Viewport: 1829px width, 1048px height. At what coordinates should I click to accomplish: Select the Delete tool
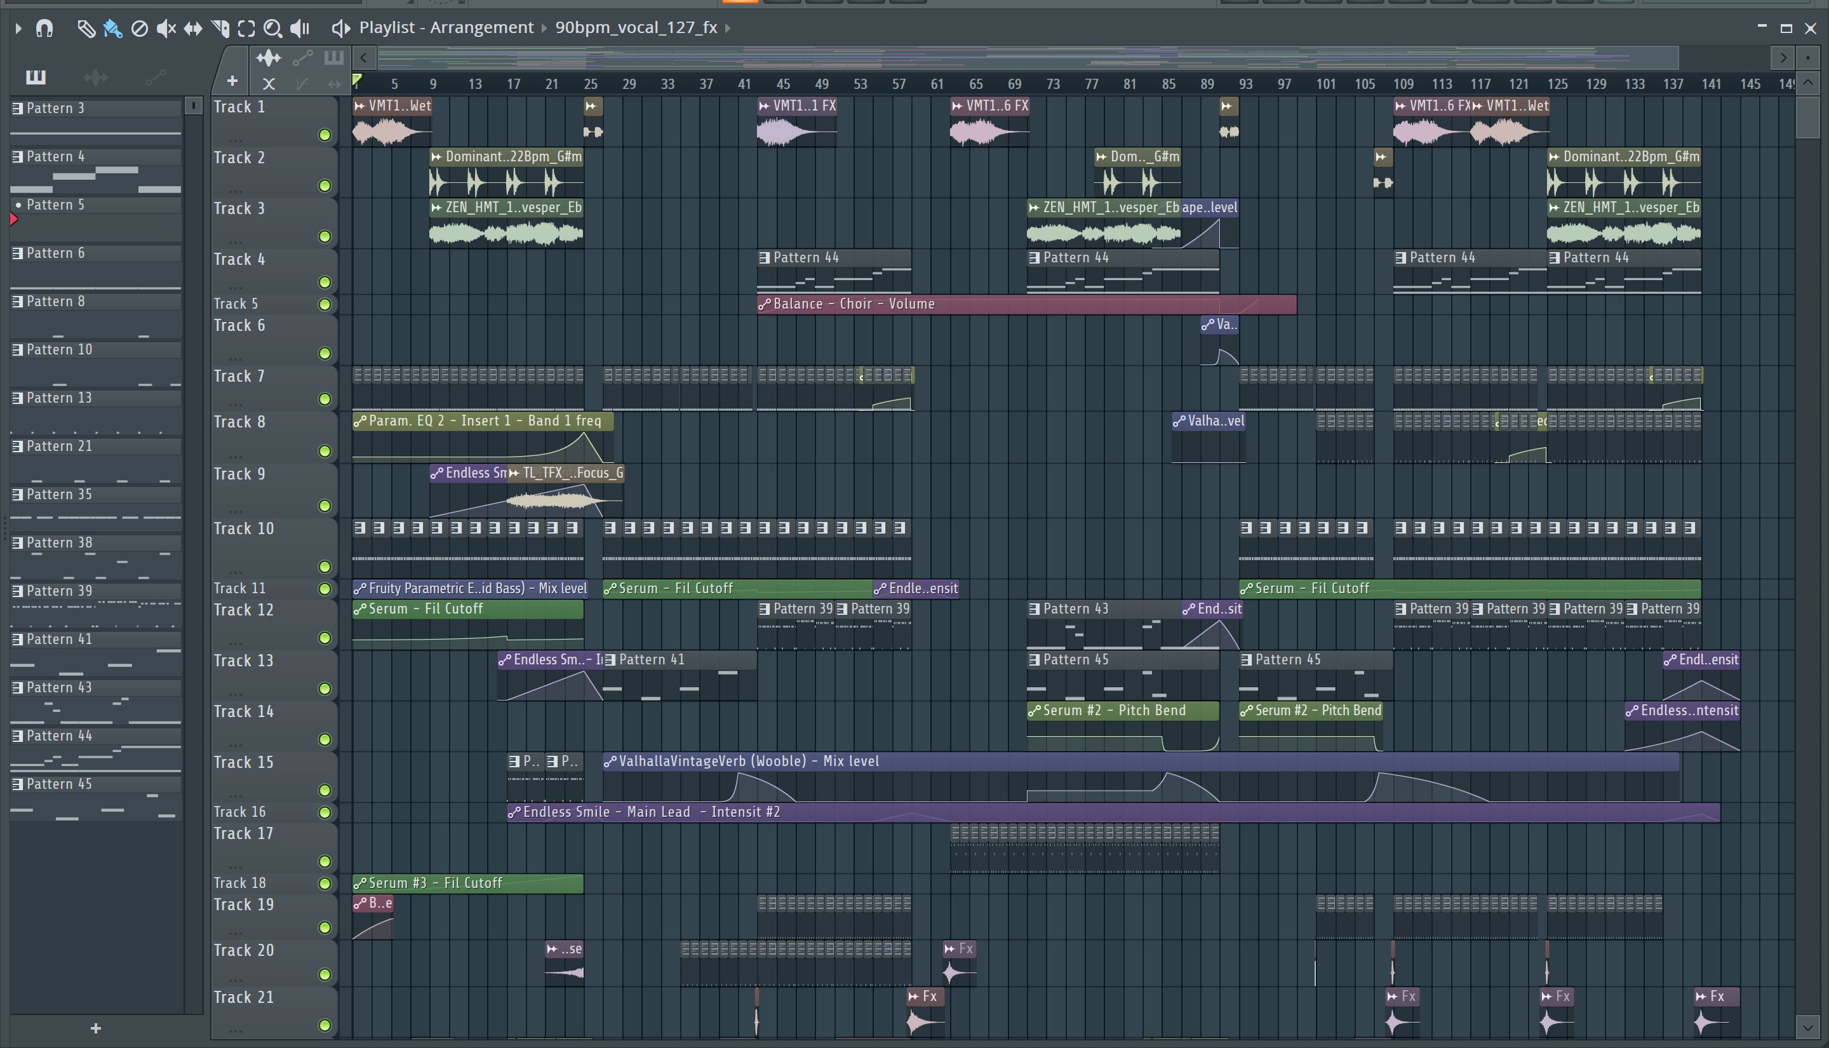point(140,28)
